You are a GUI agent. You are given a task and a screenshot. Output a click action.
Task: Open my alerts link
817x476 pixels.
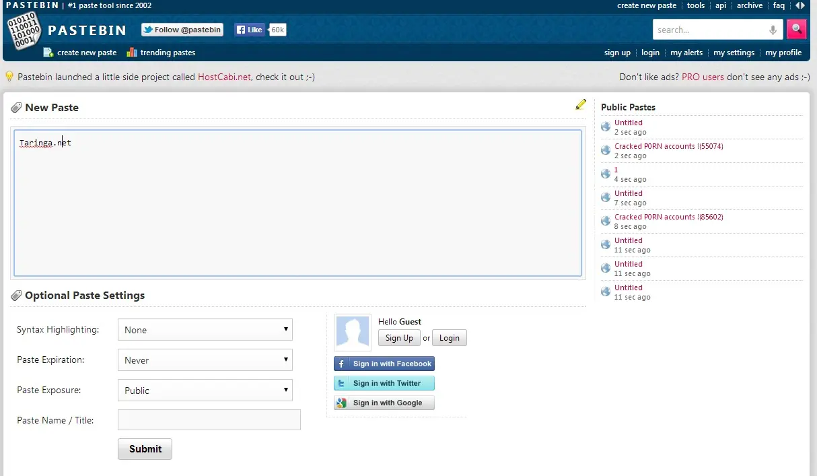(686, 53)
